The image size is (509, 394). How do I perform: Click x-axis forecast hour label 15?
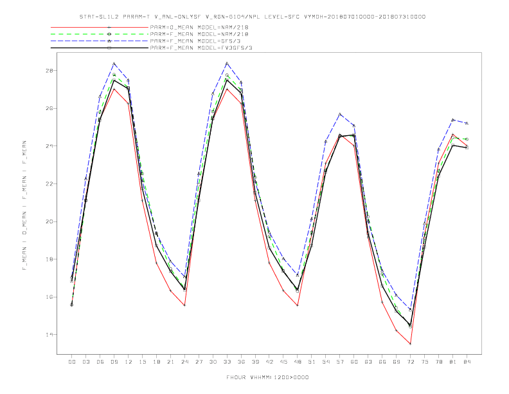142,362
